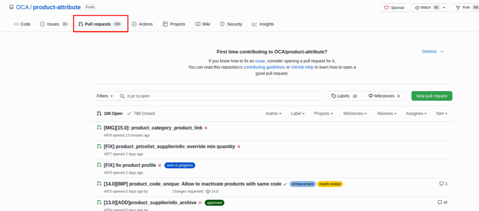Screen dimensions: 479x211
Task: Expand the Author filter dropdown
Action: [x=273, y=113]
